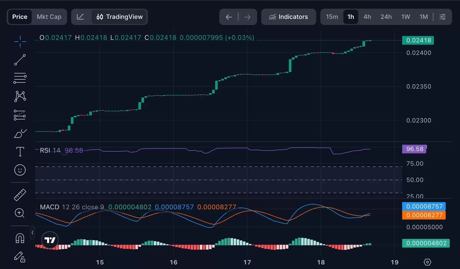Select the Brush drawing tool
The width and height of the screenshot is (460, 269).
pos(20,133)
